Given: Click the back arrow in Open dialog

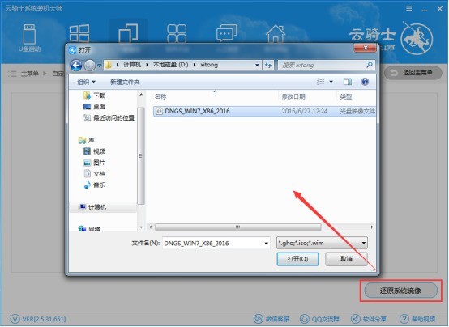Looking at the screenshot, I should [x=76, y=66].
